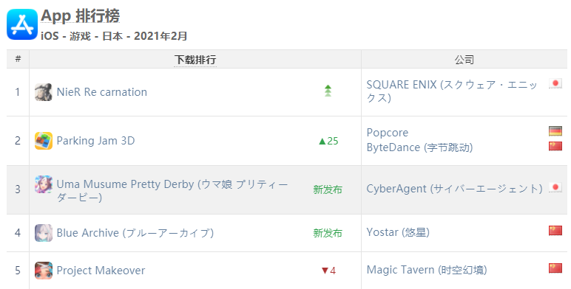Click the Blue Archive app icon
This screenshot has width=571, height=289.
(x=44, y=233)
